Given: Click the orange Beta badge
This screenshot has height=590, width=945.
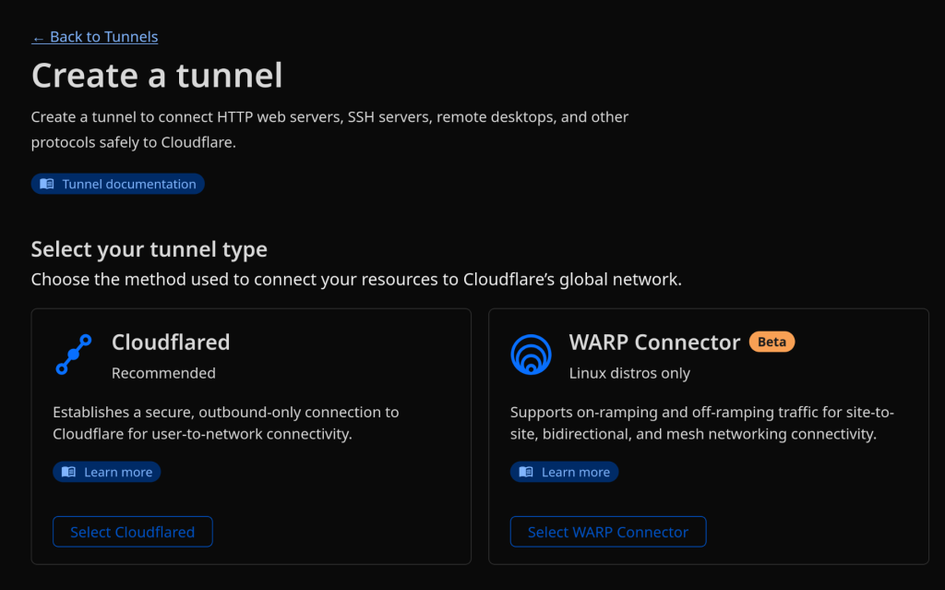Looking at the screenshot, I should [x=772, y=342].
